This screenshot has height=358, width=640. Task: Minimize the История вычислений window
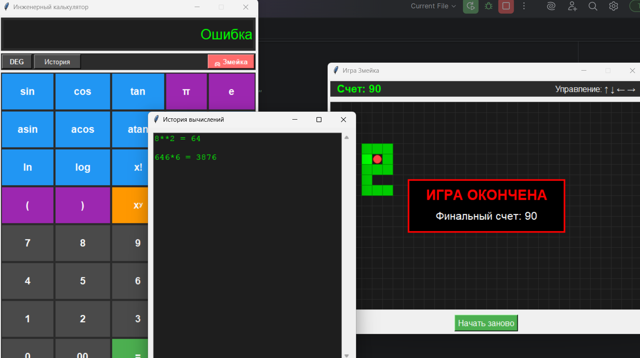tap(295, 120)
